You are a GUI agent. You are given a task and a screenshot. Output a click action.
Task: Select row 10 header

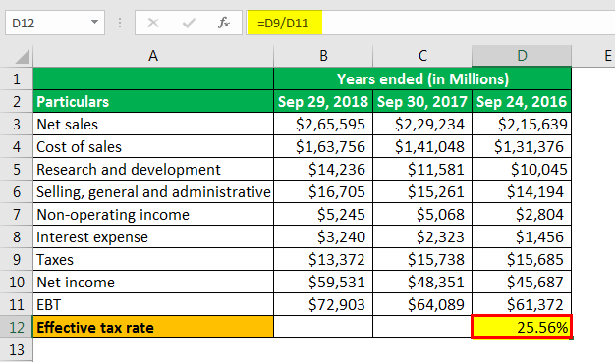point(17,283)
